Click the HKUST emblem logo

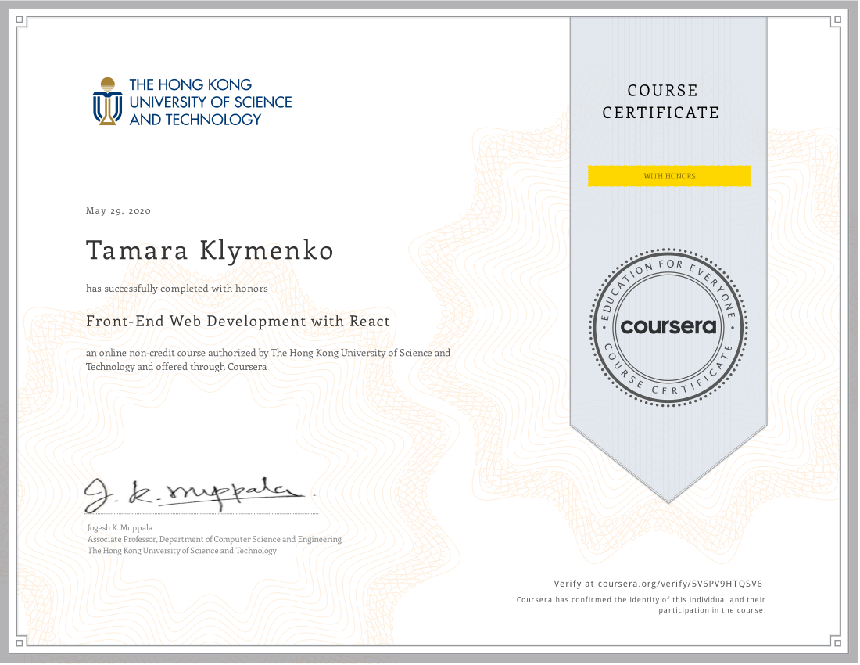(107, 102)
